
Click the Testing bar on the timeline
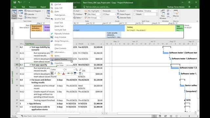coord(150,29)
